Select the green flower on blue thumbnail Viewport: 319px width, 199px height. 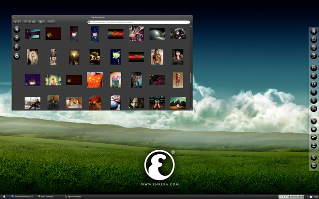[x=116, y=57]
